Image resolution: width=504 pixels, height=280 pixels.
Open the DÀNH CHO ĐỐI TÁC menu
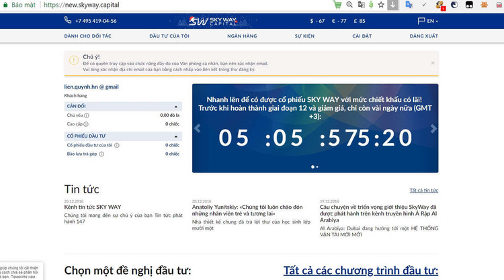point(88,36)
